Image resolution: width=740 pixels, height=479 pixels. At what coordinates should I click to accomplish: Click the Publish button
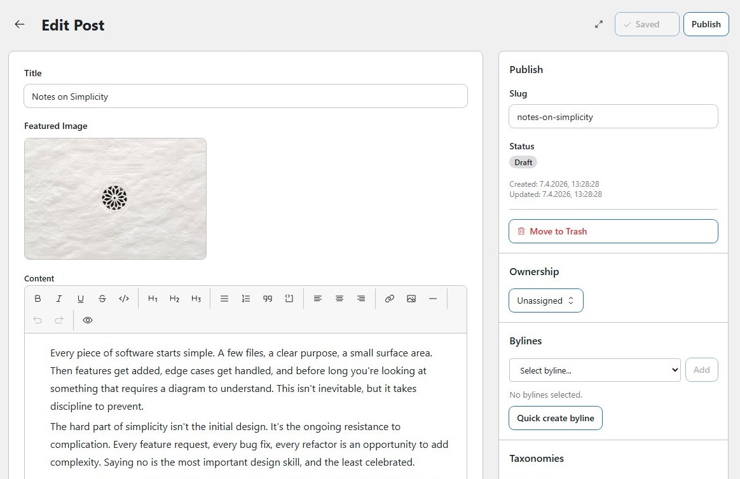click(x=706, y=24)
